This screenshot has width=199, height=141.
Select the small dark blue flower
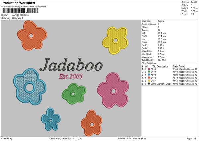point(51,119)
